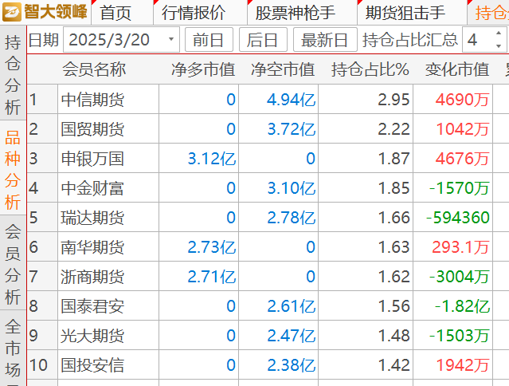Click the 3.12亿 net long value
This screenshot has height=386, width=509.
click(212, 159)
